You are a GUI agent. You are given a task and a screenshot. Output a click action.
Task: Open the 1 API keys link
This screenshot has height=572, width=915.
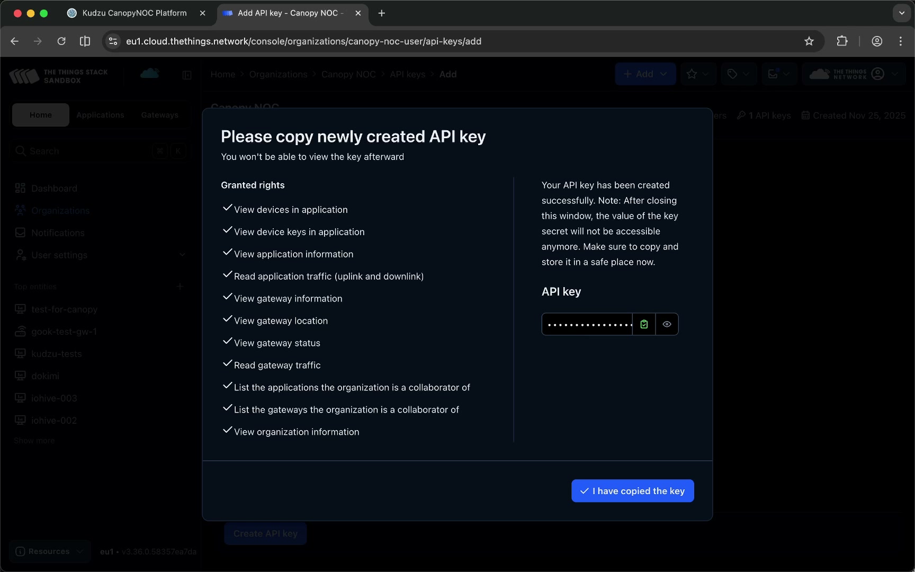click(x=764, y=115)
